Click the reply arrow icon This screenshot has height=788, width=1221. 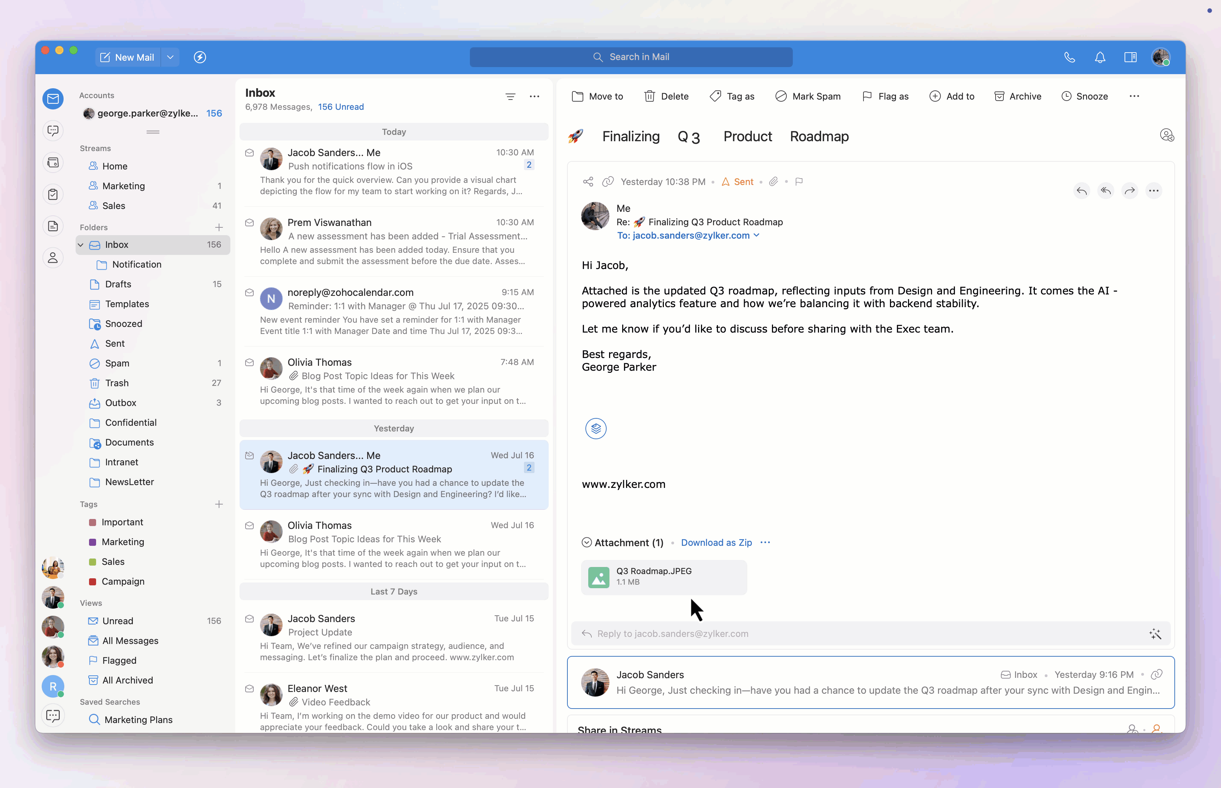pos(1081,191)
